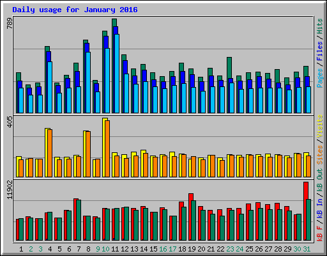327x256 pixels.
Task: Click green day label 24 on the x-axis
Action: coord(240,249)
